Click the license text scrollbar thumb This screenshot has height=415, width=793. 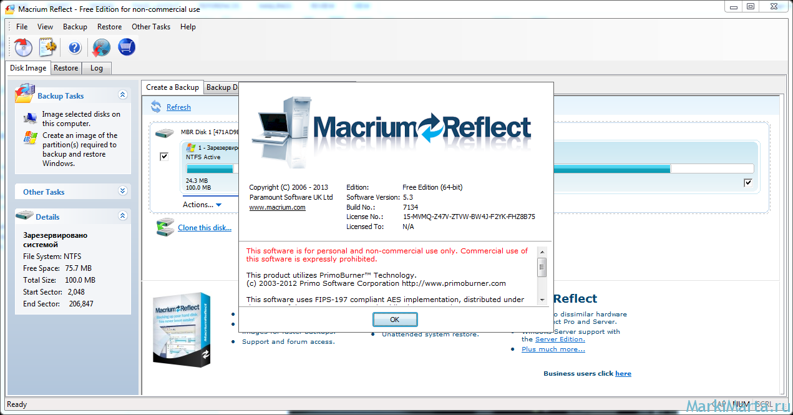click(542, 268)
